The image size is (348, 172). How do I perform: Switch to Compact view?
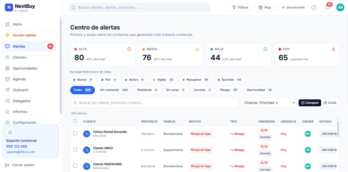[310, 103]
